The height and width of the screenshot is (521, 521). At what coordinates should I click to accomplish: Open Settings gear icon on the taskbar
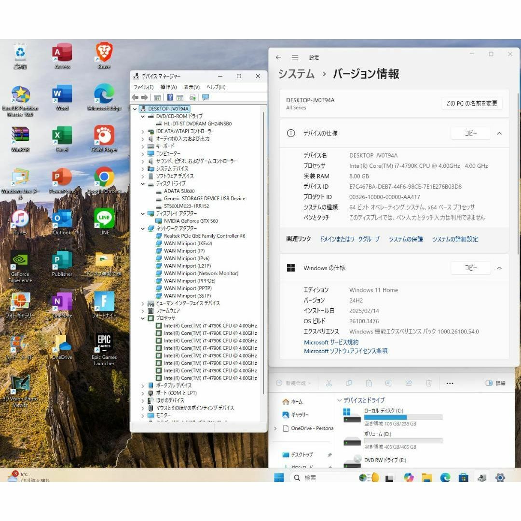click(x=500, y=478)
